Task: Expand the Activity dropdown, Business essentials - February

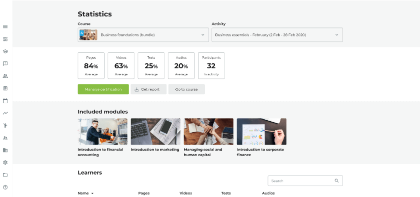Action: pos(277,35)
